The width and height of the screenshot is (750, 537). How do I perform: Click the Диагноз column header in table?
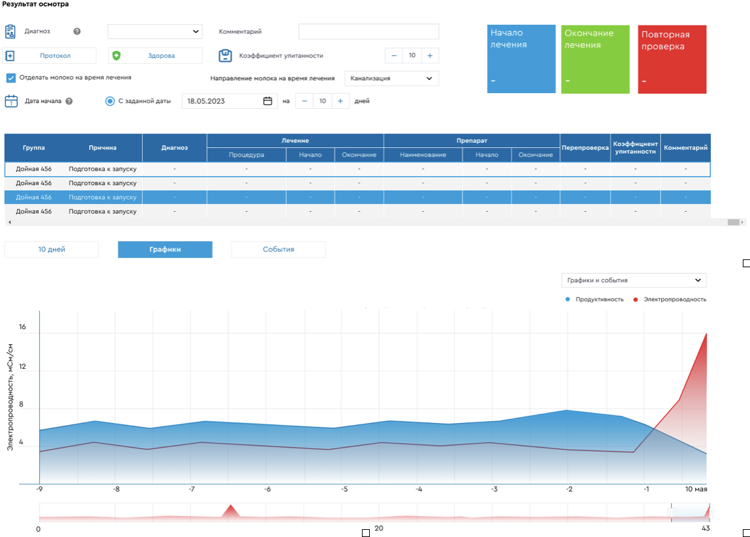tap(175, 148)
